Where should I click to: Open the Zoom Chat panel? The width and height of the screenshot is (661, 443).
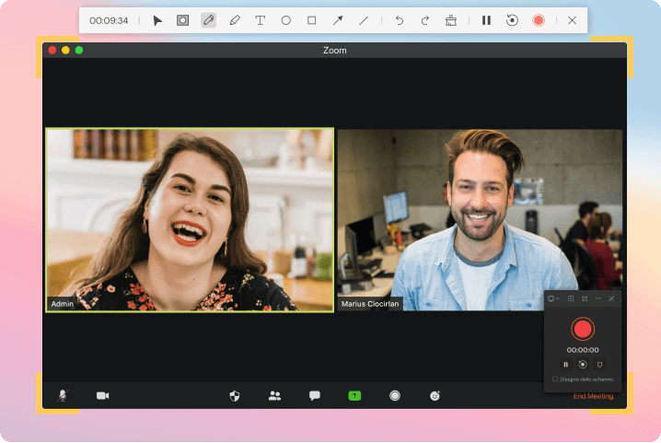click(315, 395)
